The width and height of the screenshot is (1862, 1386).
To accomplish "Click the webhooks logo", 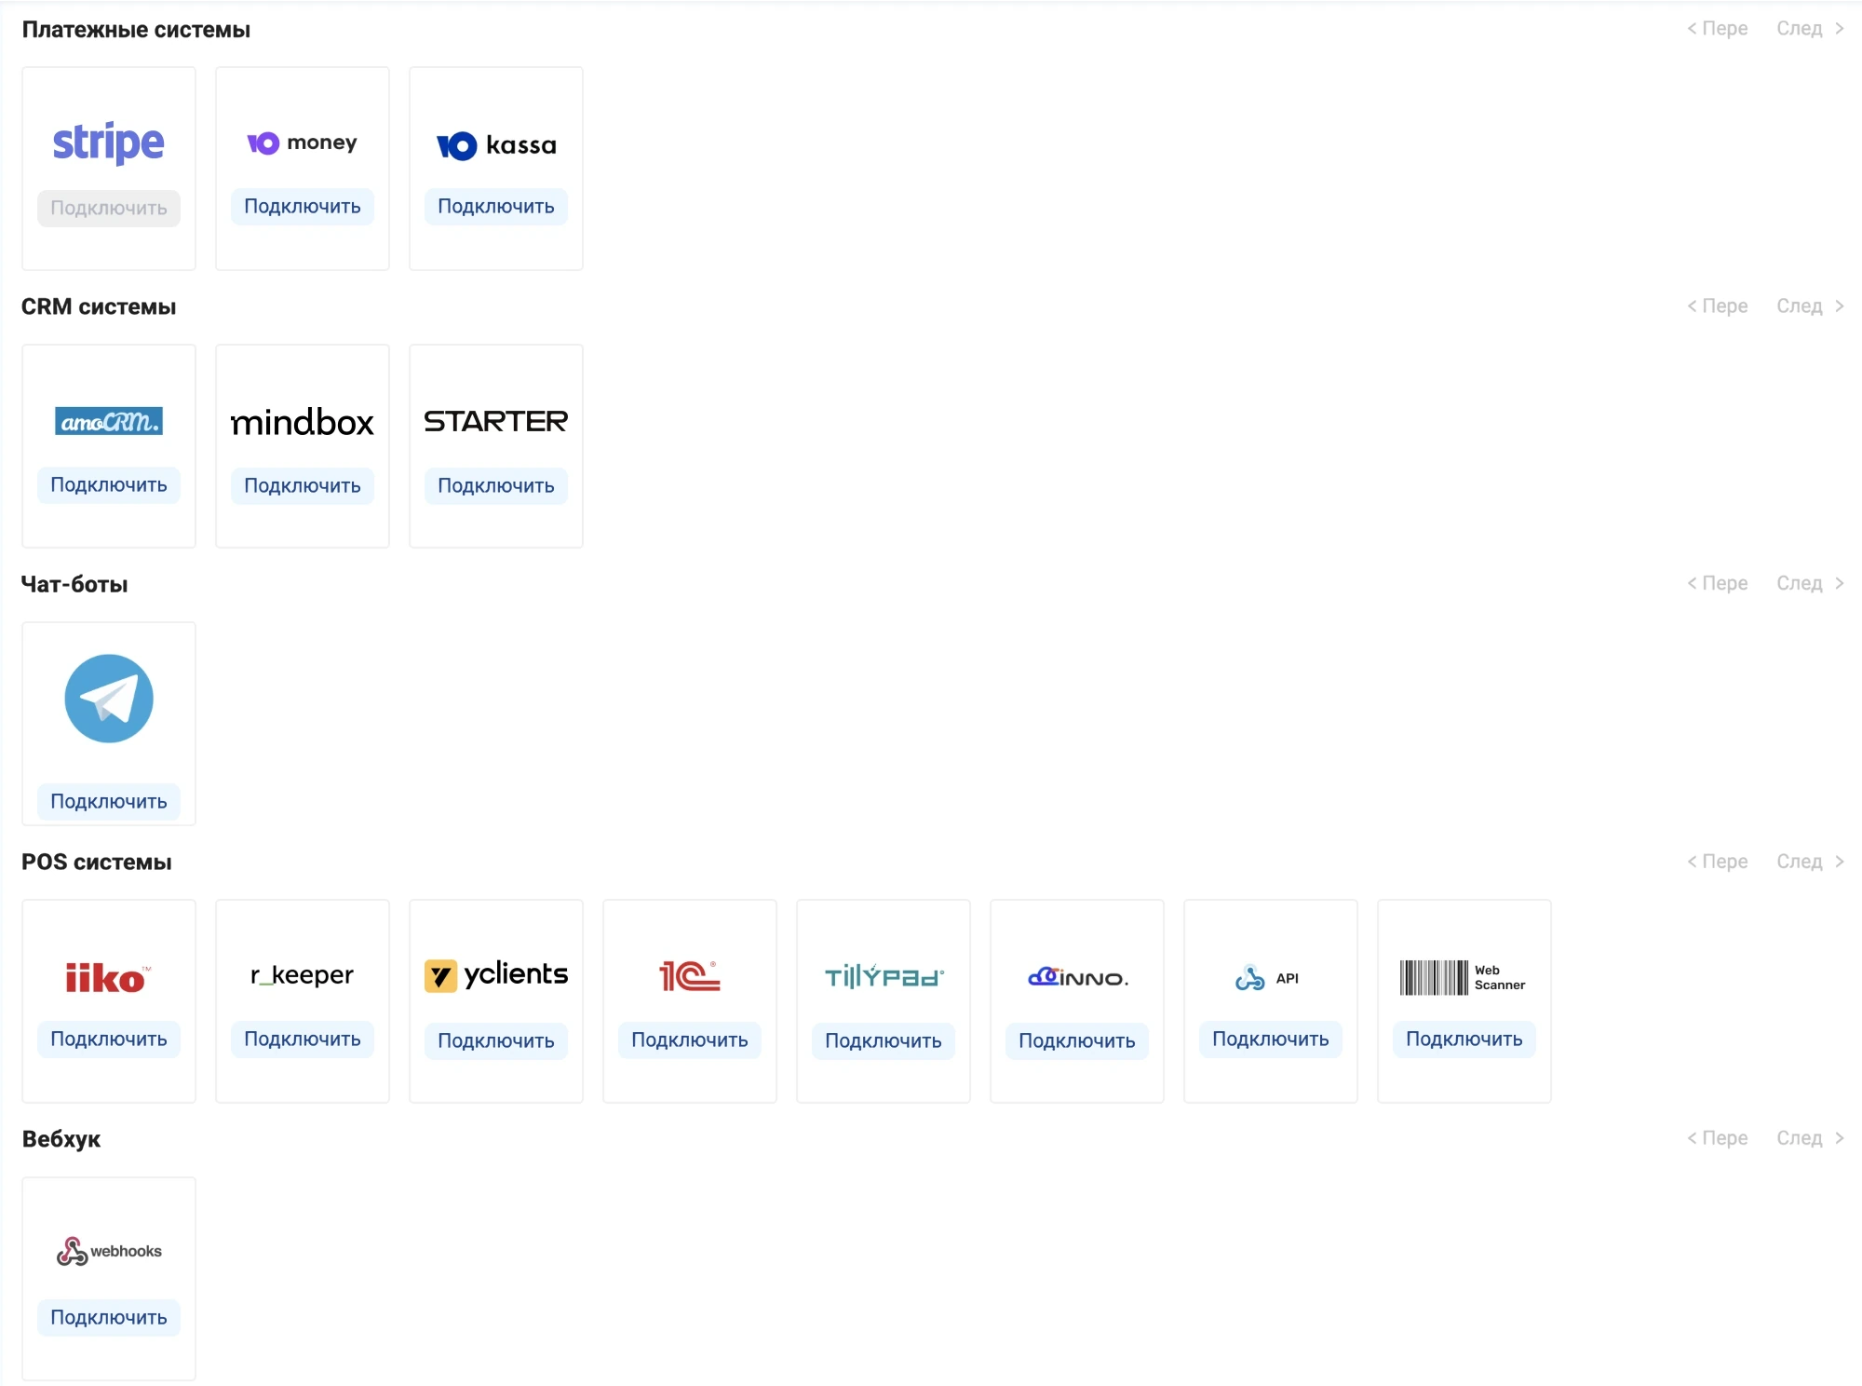I will (109, 1251).
